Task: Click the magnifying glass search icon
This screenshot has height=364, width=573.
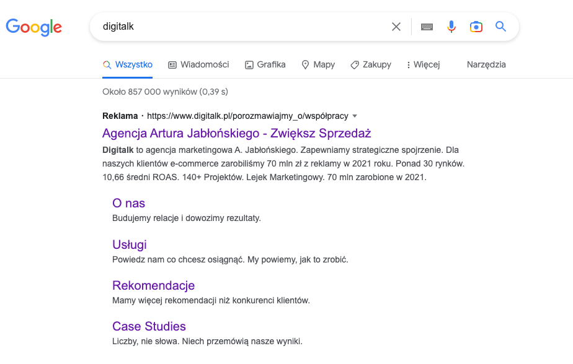Action: (x=500, y=27)
